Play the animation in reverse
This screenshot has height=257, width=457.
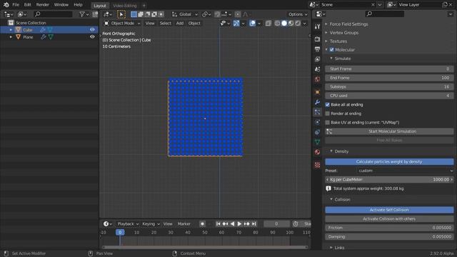[x=232, y=223]
